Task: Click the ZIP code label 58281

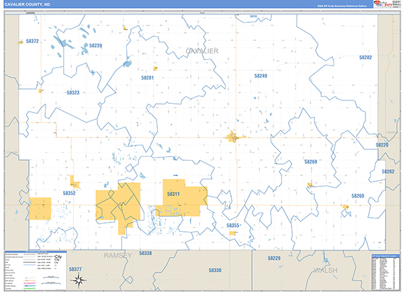Action: pyautogui.click(x=148, y=78)
